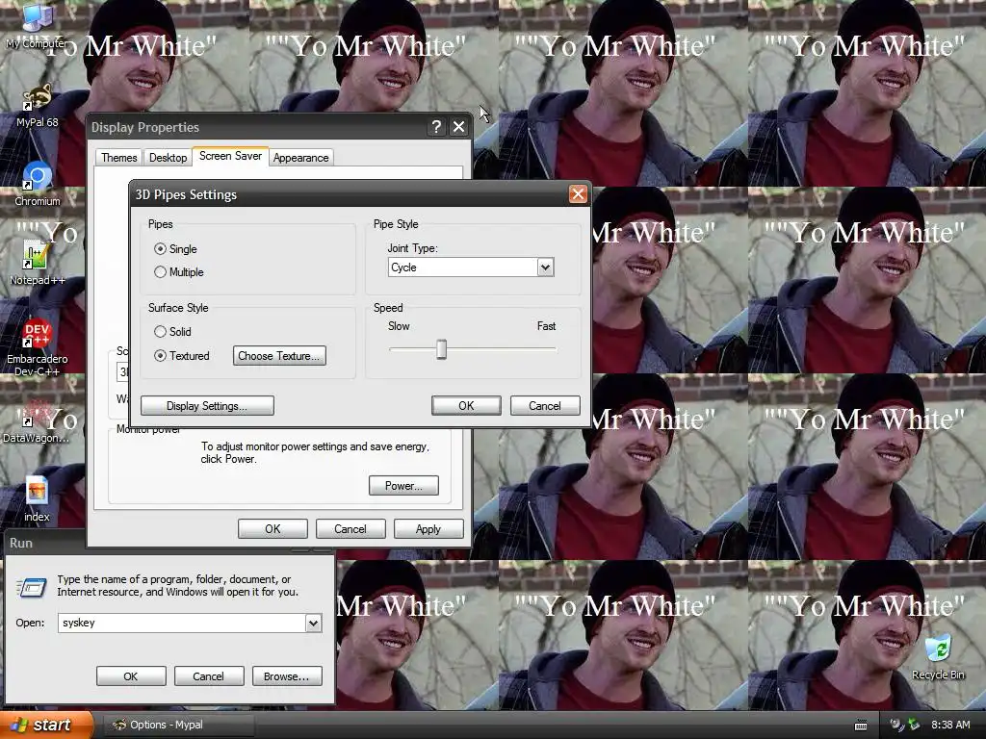Click OK in the Run dialog
Viewport: 986px width, 739px height.
131,676
